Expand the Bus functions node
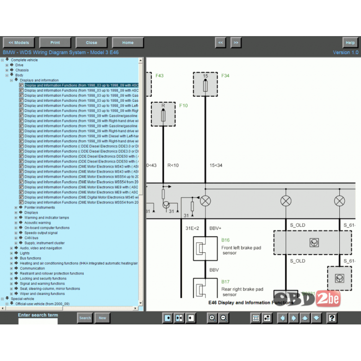The height and width of the screenshot is (361, 361). [12, 258]
